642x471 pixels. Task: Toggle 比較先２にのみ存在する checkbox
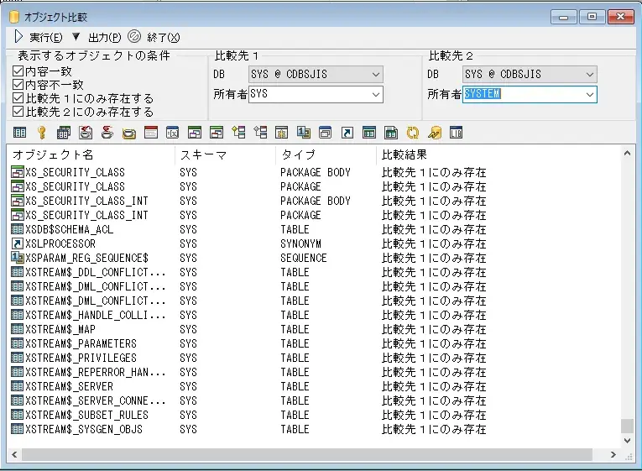(18, 112)
